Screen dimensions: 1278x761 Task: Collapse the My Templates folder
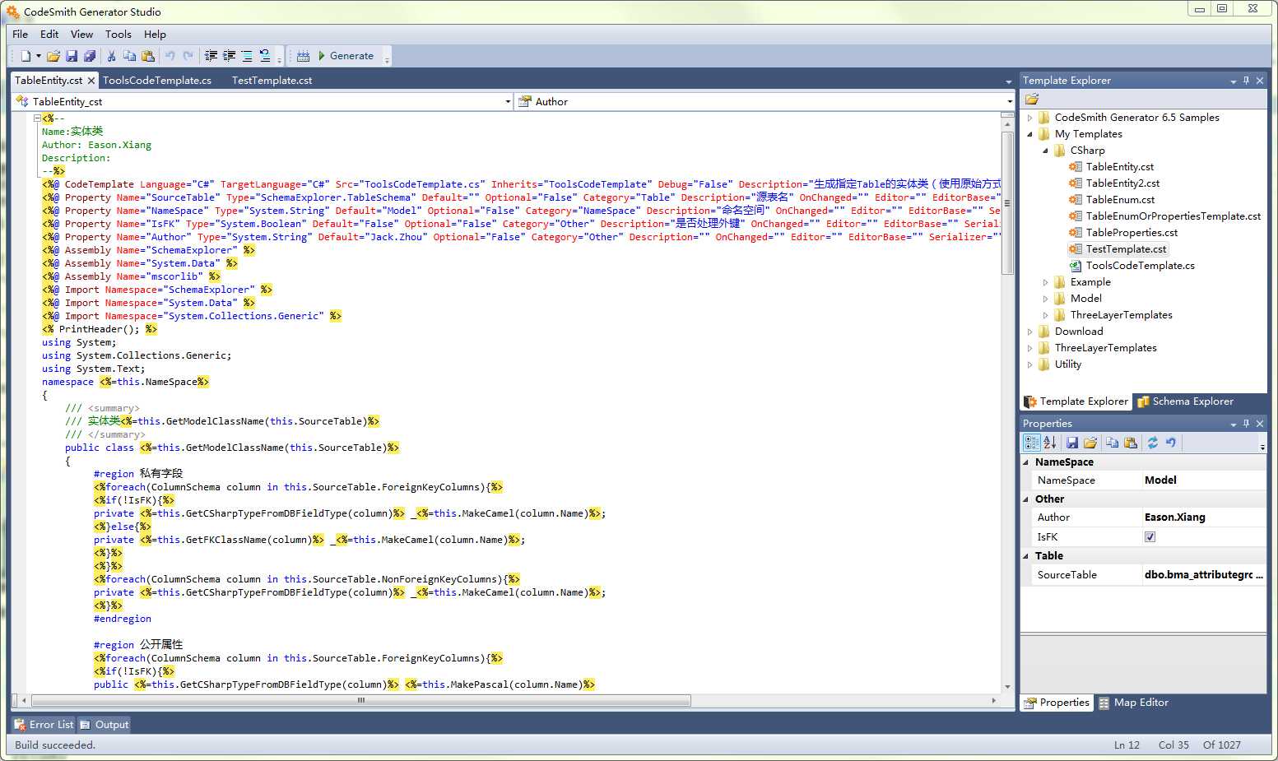(x=1029, y=134)
